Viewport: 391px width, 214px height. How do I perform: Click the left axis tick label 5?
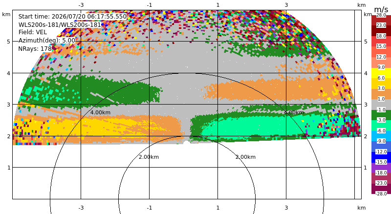point(8,42)
